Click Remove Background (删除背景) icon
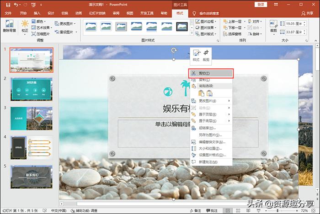 (10, 26)
